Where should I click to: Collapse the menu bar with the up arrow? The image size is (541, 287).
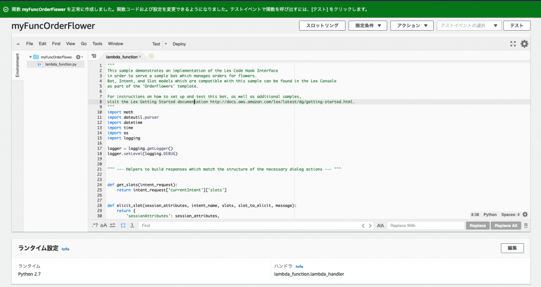point(18,44)
